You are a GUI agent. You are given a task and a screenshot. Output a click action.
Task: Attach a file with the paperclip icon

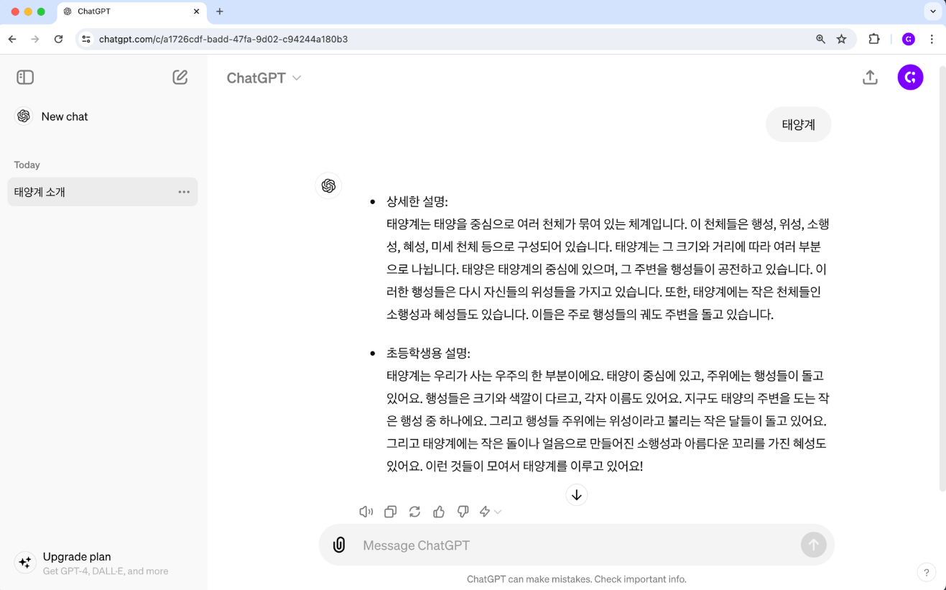339,545
